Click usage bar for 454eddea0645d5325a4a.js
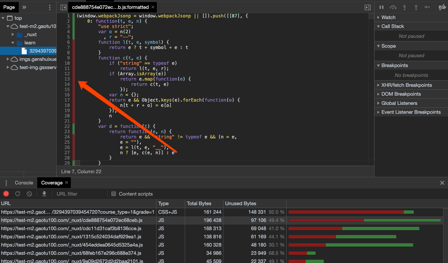Viewport: 448px width, 263px height. click(351, 245)
